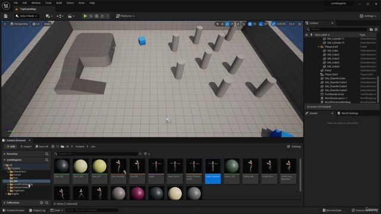The width and height of the screenshot is (381, 214).
Task: Click the Outliner new folder icon
Action: (x=371, y=29)
